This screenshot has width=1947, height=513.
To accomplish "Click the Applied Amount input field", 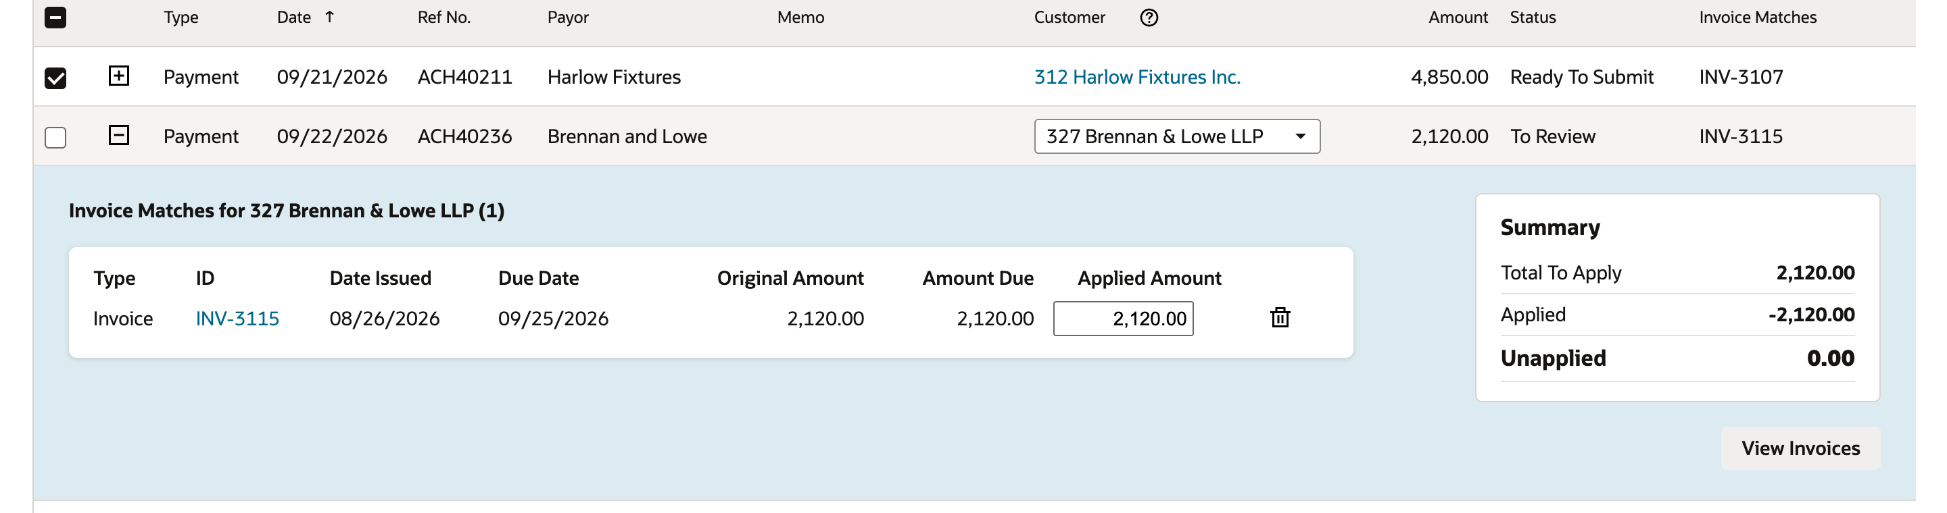I will point(1123,319).
